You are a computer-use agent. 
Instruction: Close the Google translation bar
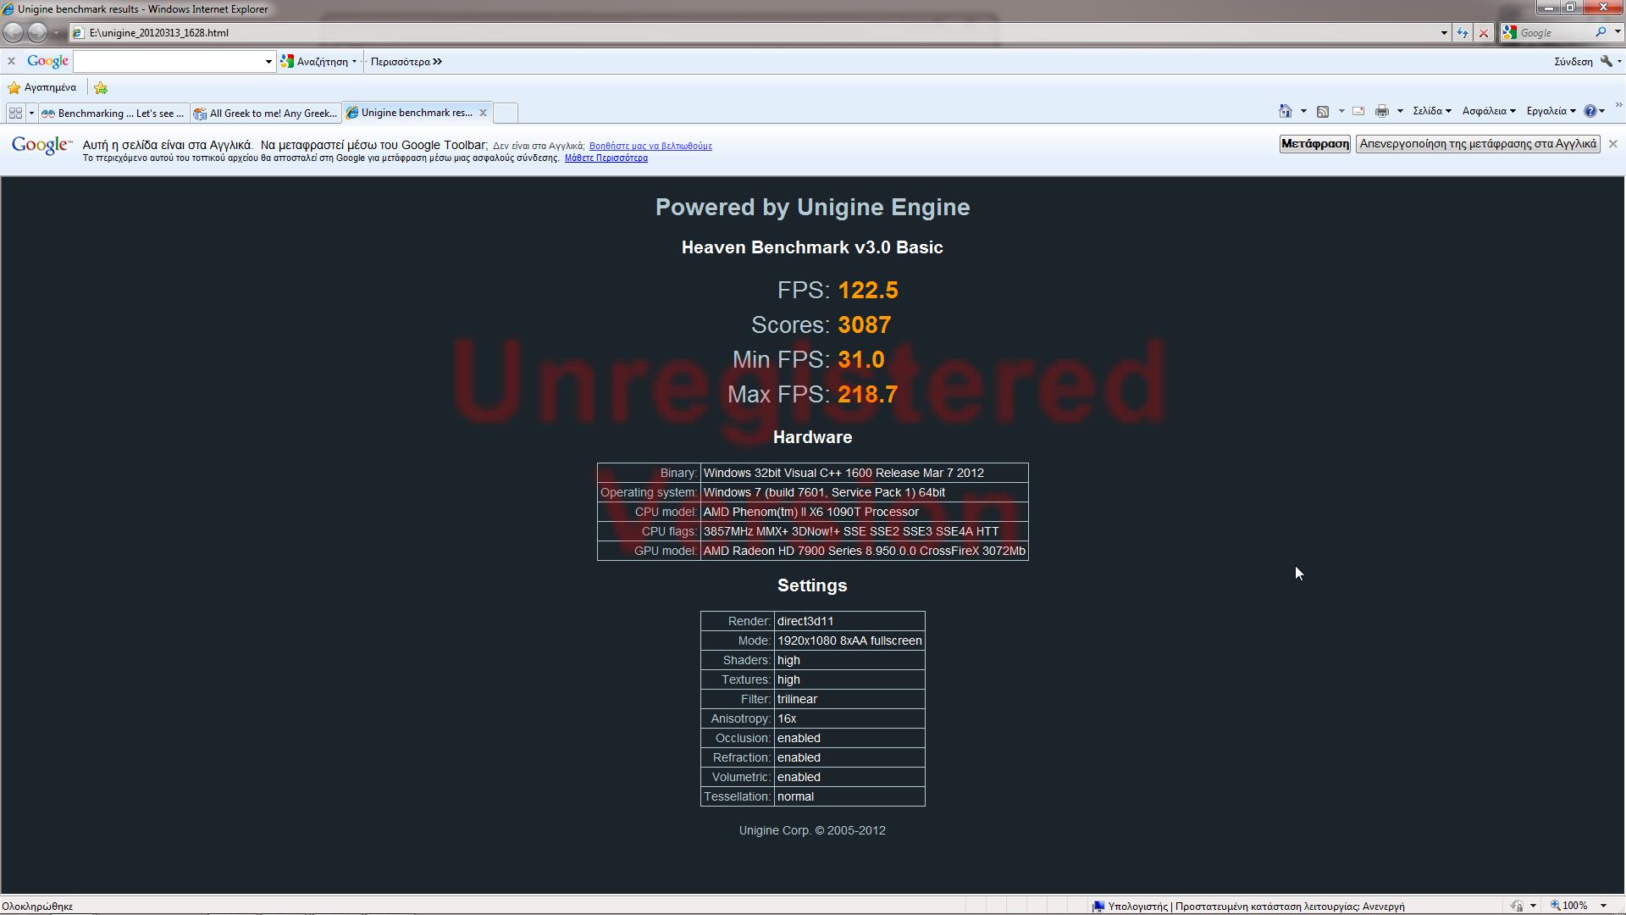[x=1612, y=144]
